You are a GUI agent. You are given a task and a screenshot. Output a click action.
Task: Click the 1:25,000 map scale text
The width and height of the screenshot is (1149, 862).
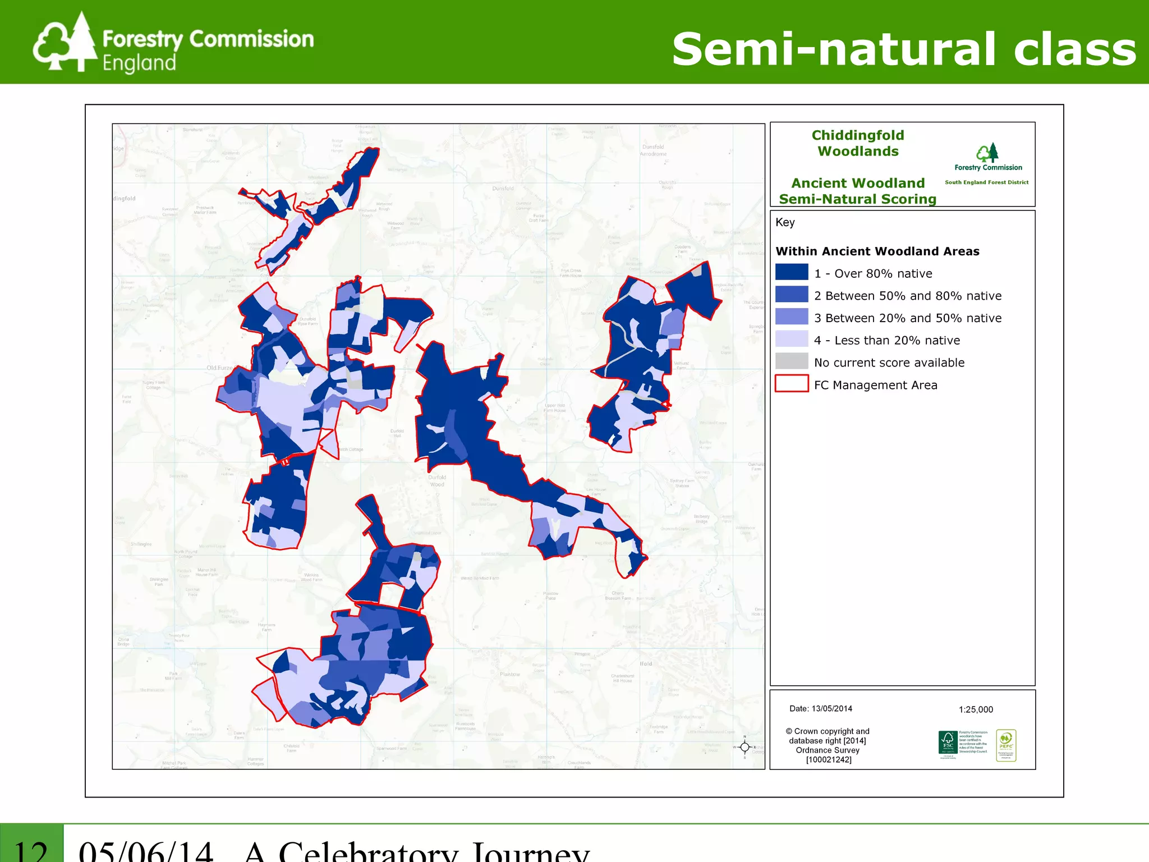(976, 709)
